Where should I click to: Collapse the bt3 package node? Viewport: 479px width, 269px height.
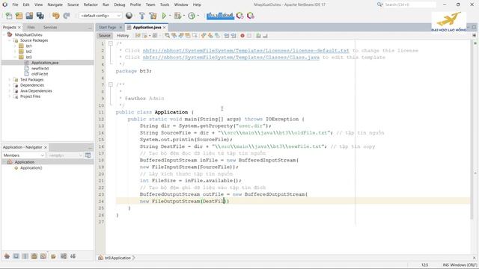pos(15,57)
